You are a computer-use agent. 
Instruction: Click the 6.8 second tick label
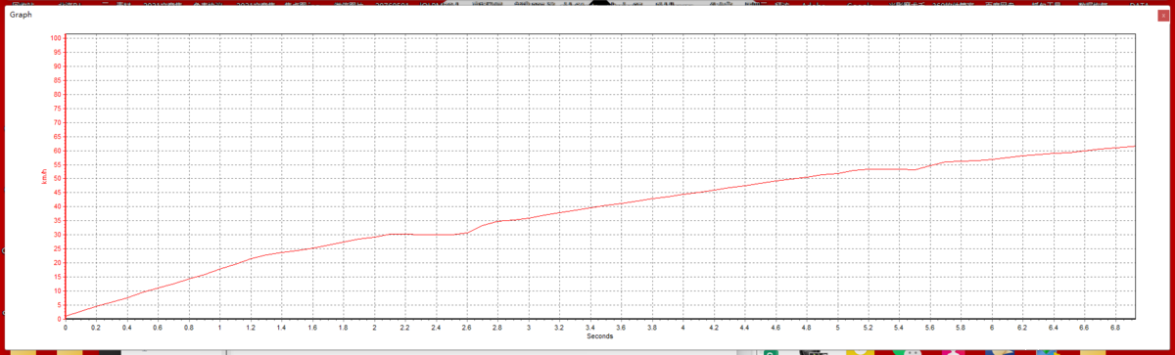click(1115, 328)
